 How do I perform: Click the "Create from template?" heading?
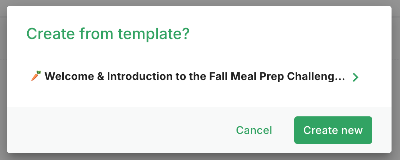coord(108,34)
